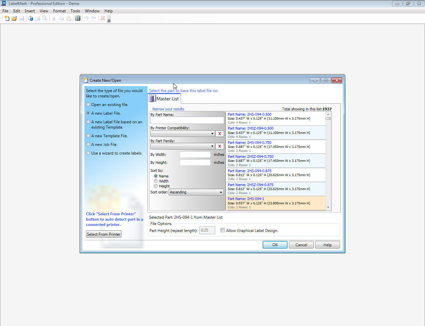The image size is (425, 326).
Task: Click into the By Height field
Action: pyautogui.click(x=195, y=163)
